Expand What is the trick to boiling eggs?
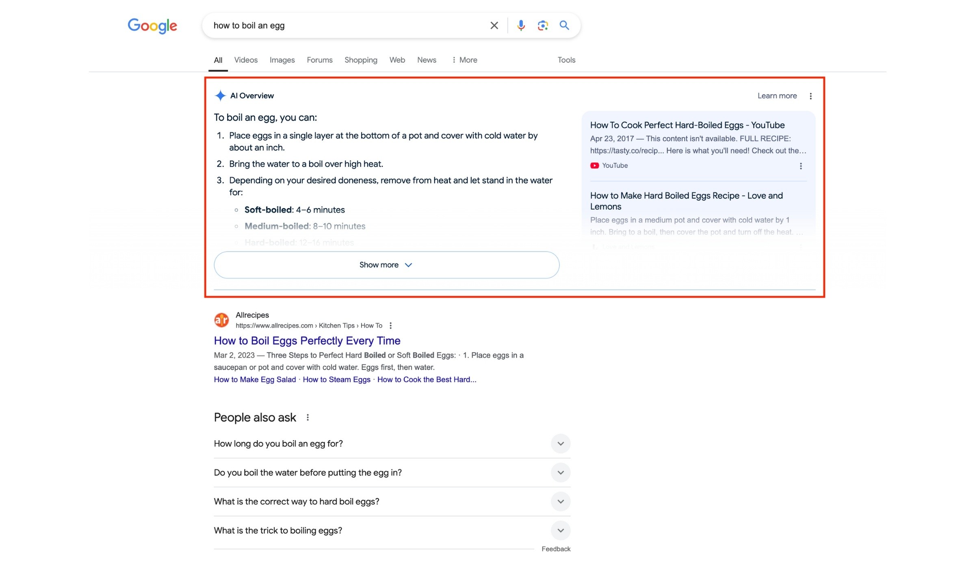This screenshot has width=975, height=562. click(392, 530)
